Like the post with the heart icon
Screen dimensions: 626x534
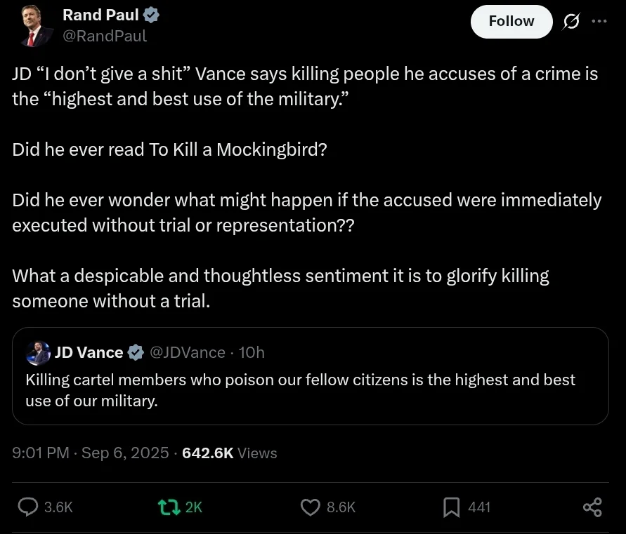[310, 507]
